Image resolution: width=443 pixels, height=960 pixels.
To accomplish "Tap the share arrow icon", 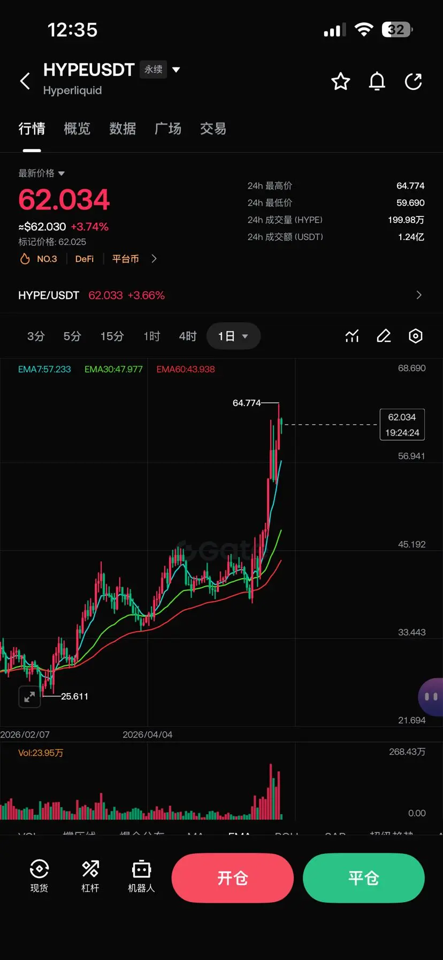I will click(414, 81).
